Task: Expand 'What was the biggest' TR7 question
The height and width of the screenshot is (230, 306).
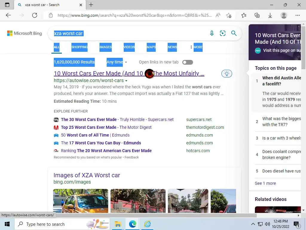Action: (278, 122)
